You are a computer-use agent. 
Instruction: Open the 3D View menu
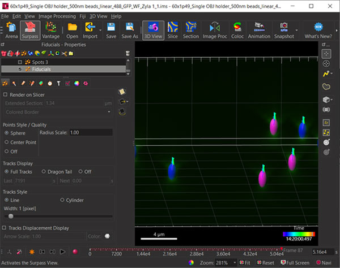pyautogui.click(x=98, y=16)
